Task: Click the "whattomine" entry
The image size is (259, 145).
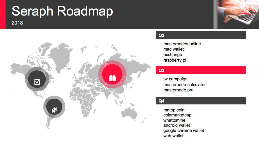Action: [x=174, y=120]
